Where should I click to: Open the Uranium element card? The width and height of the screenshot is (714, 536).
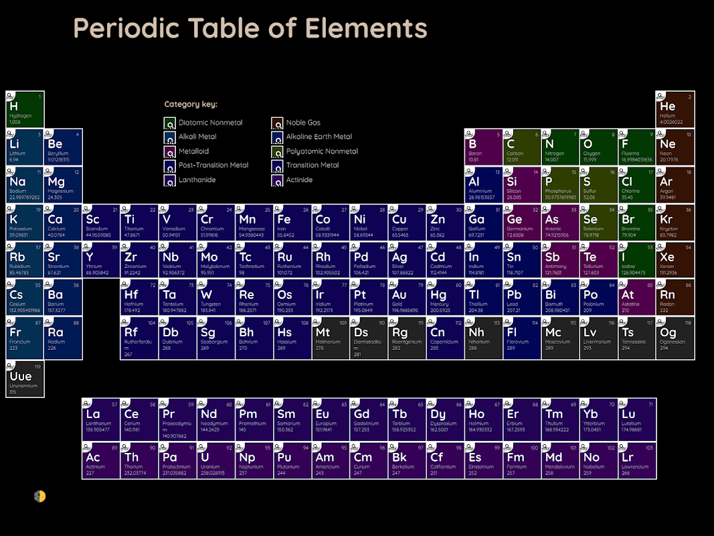tap(216, 460)
